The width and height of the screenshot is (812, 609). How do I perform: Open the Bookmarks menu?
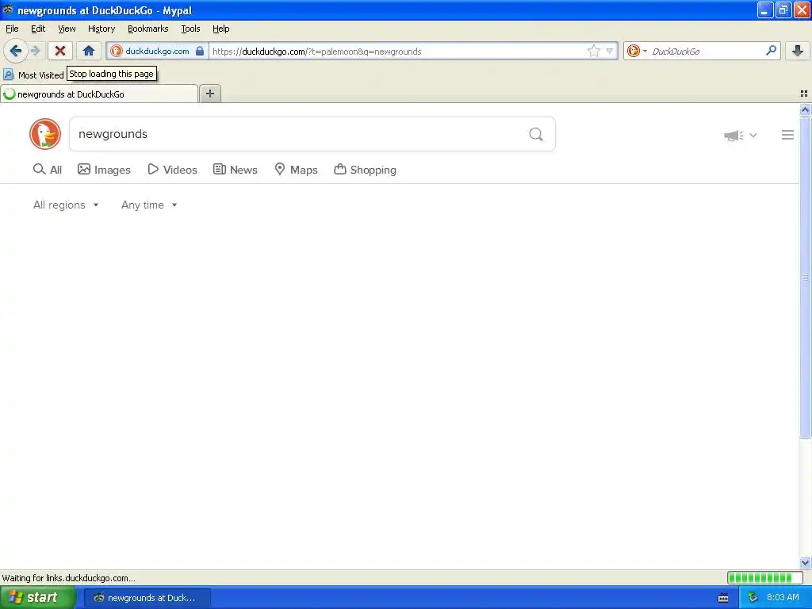pos(148,29)
